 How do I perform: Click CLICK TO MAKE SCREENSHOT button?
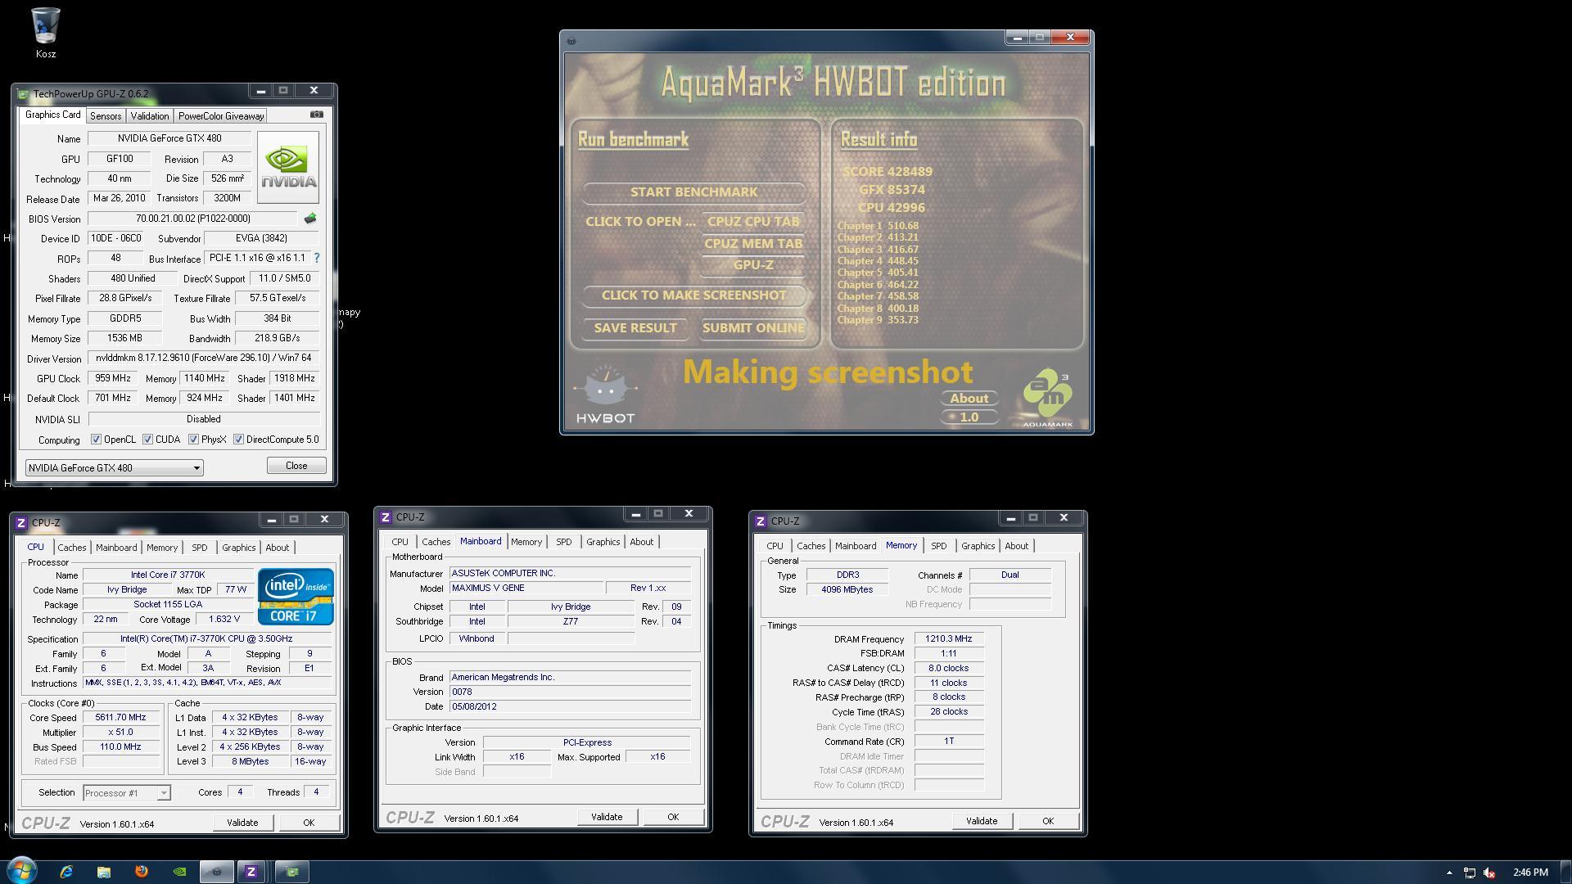pyautogui.click(x=693, y=295)
